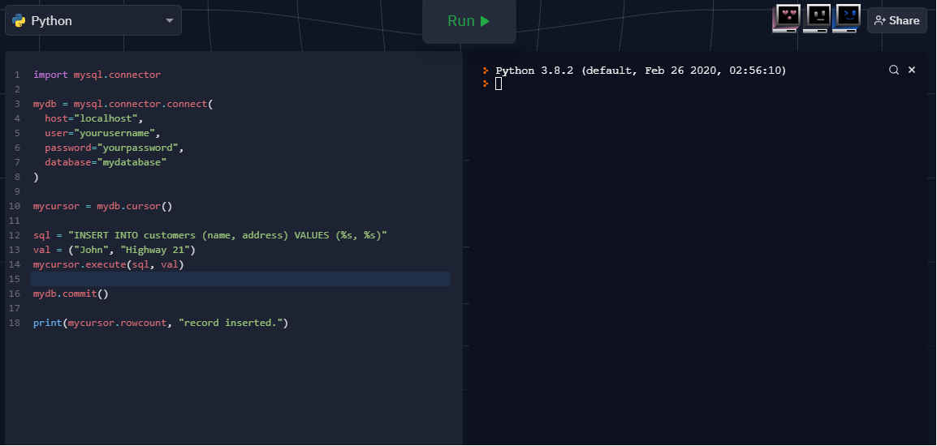Click the Share button text
Viewport: 937px width, 446px height.
(904, 21)
